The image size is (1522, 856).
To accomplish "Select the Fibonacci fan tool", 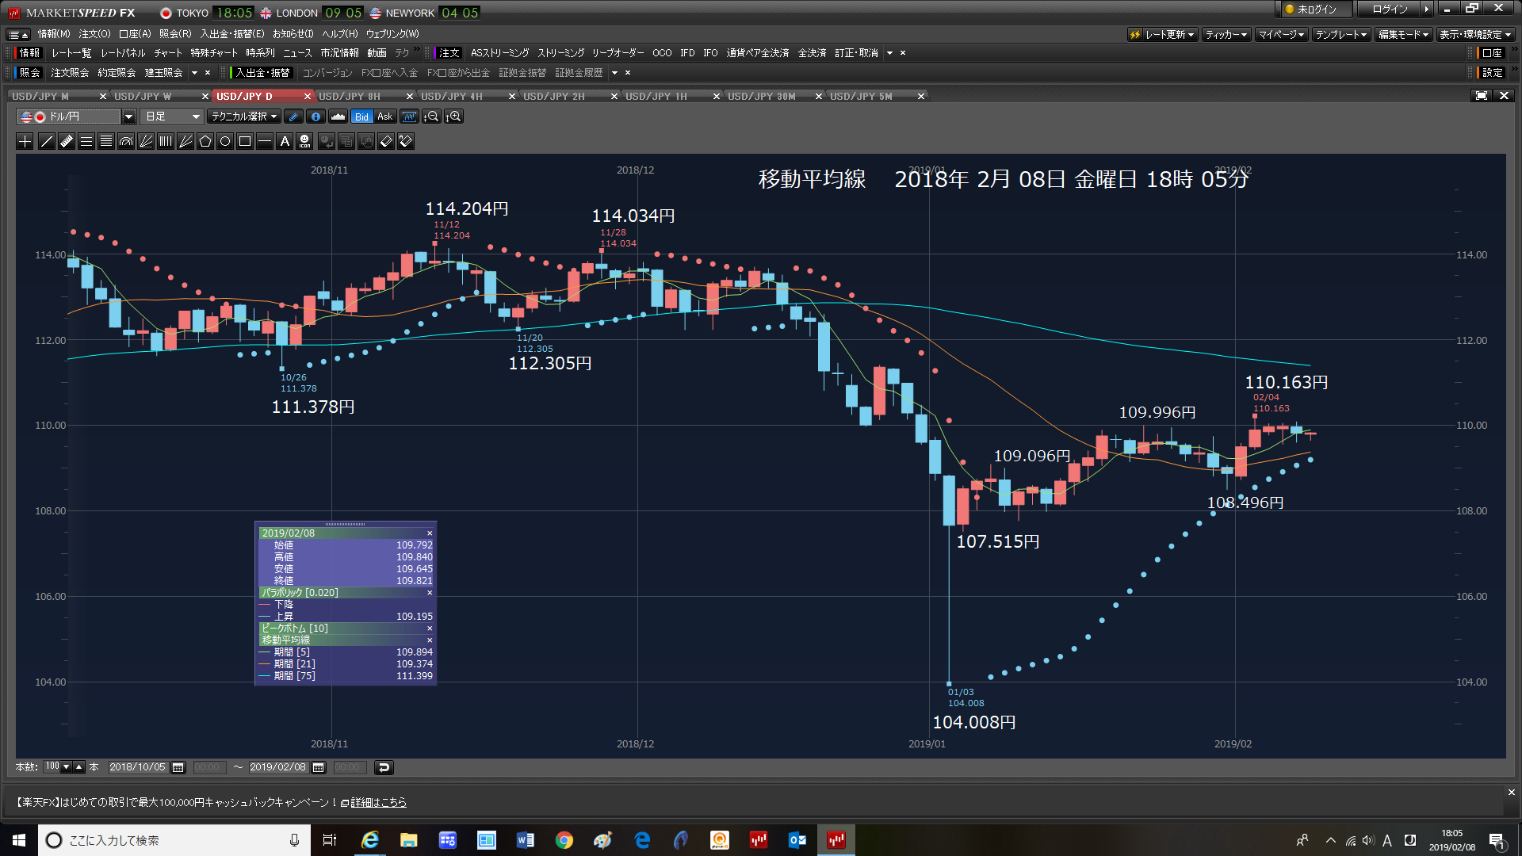I will tap(146, 141).
